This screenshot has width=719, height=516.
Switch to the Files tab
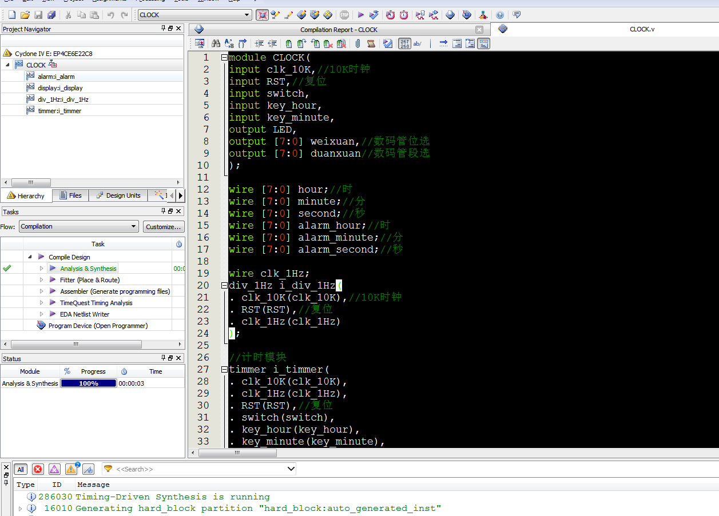[70, 195]
